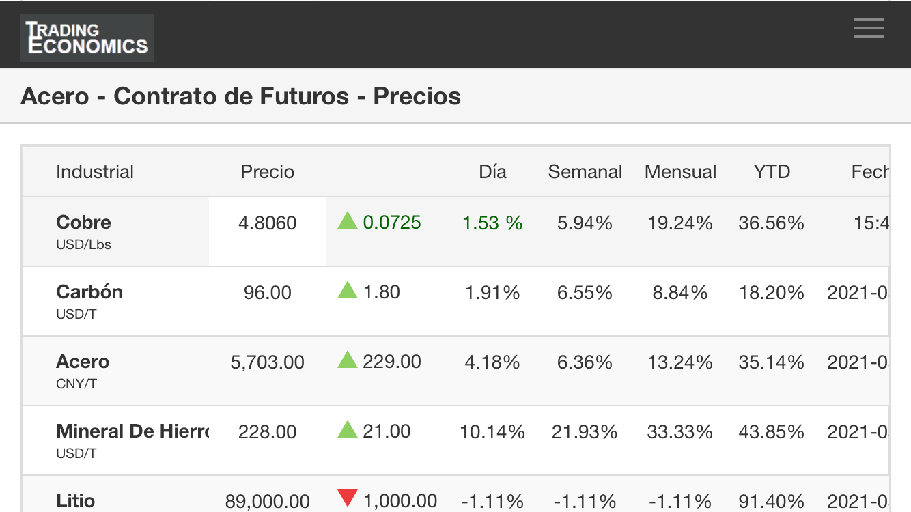
Task: Click green up arrow in Carbón row
Action: (348, 290)
